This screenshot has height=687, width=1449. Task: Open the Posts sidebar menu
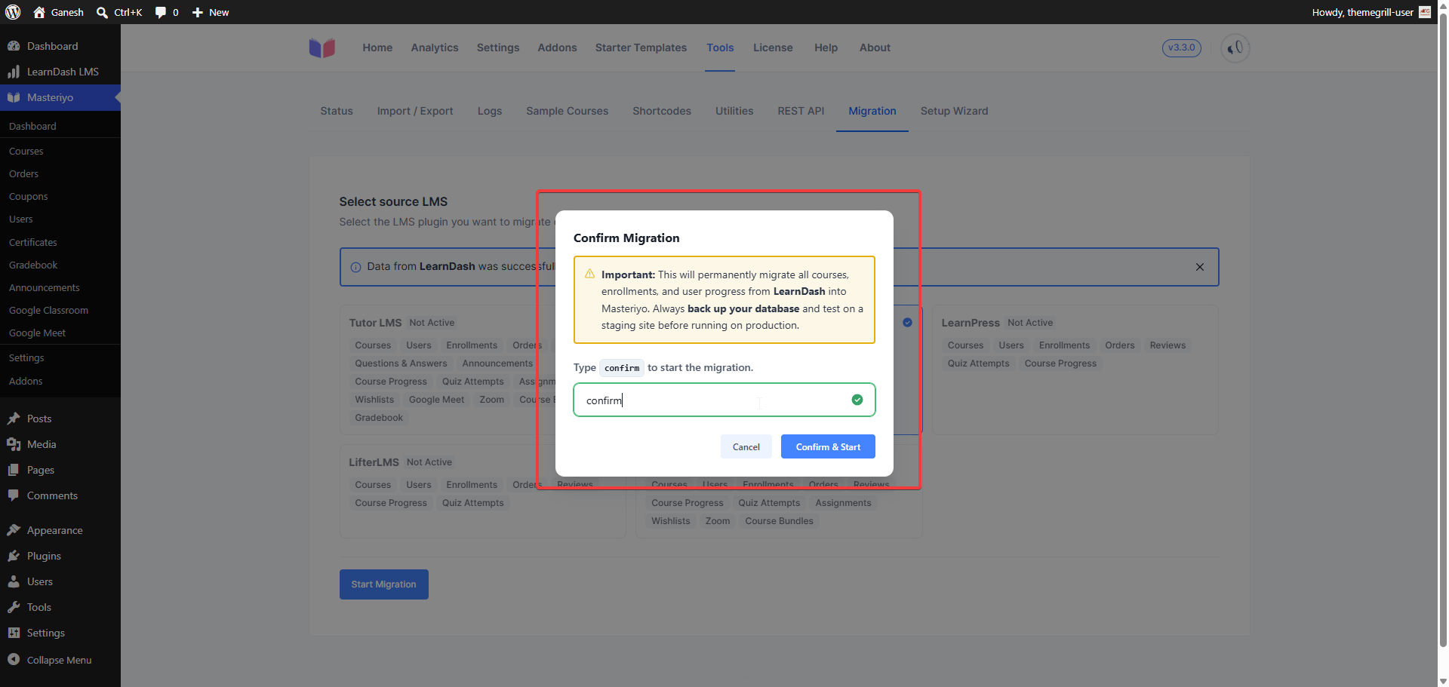tap(60, 419)
